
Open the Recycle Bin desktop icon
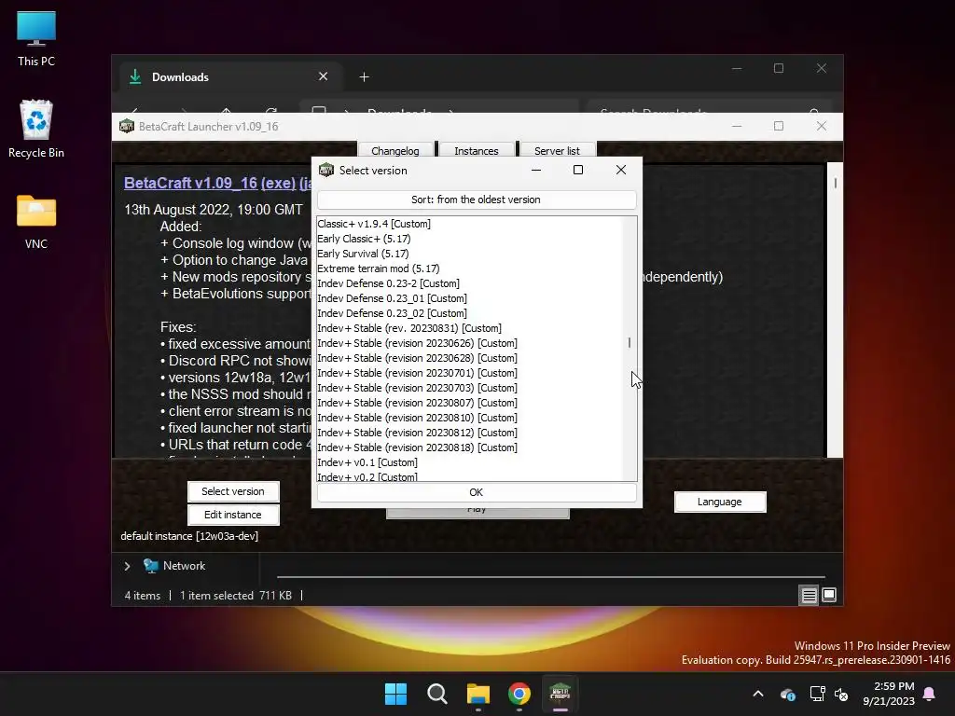36,129
